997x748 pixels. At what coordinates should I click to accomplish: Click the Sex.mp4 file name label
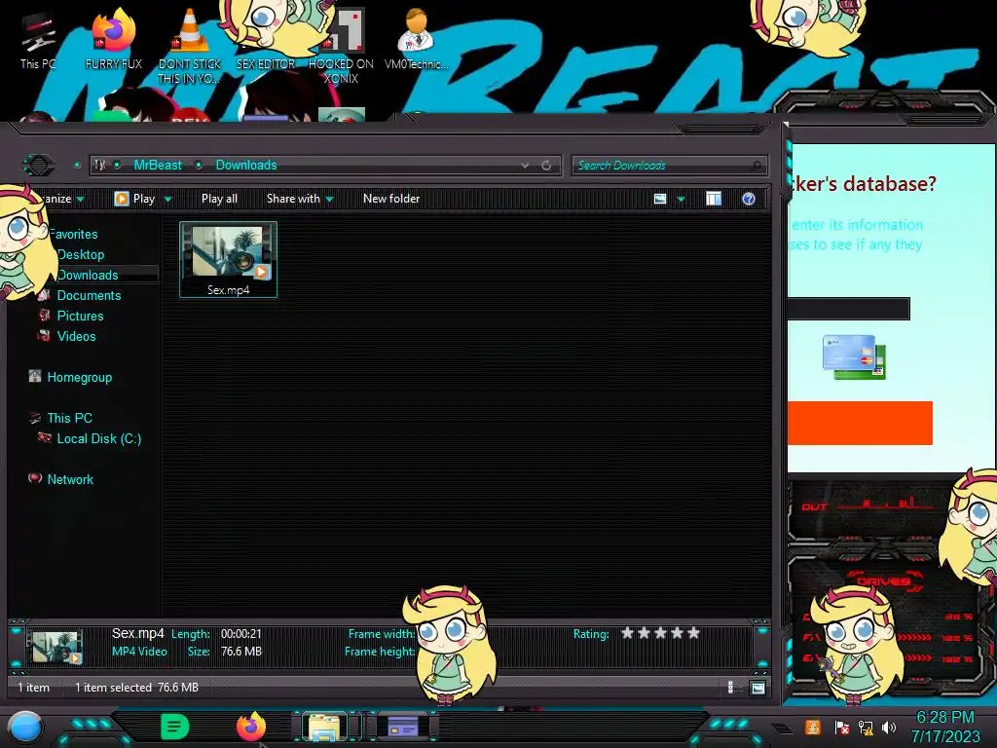click(228, 290)
